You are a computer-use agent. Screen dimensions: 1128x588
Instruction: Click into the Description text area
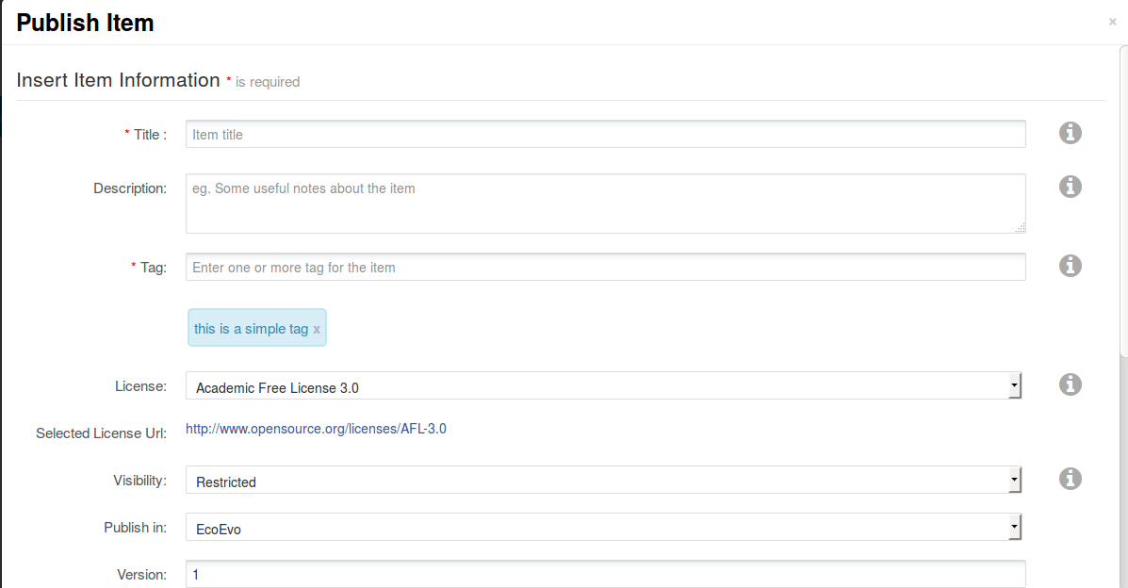(x=605, y=203)
